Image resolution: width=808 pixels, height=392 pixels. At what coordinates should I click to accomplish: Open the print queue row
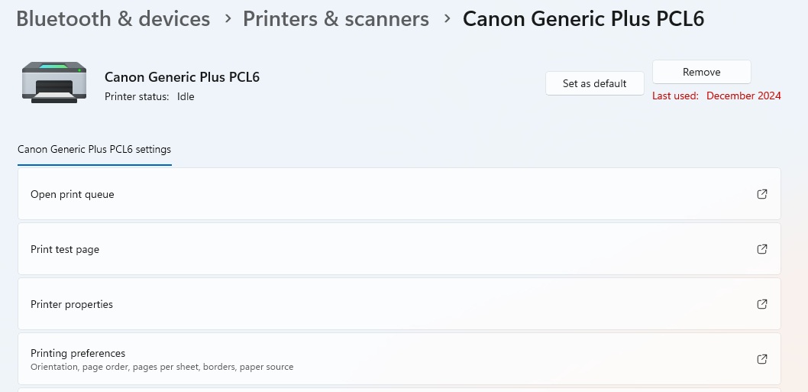[x=73, y=194]
